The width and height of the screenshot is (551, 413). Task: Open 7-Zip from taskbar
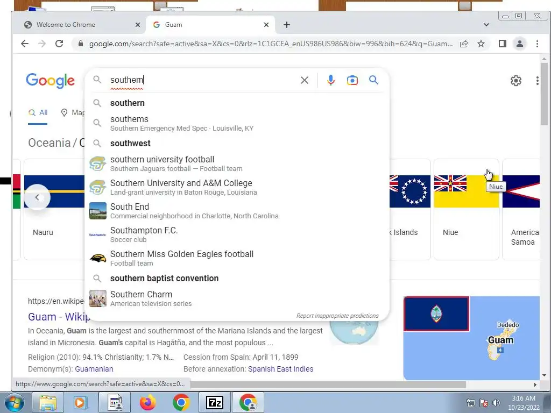215,402
